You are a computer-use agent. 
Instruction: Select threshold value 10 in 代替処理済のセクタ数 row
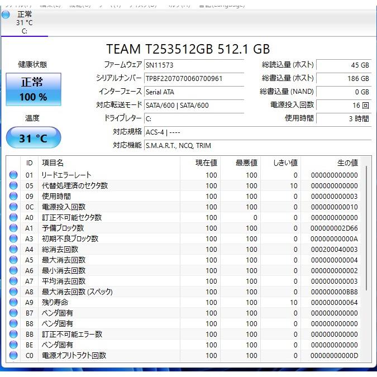click(x=294, y=186)
